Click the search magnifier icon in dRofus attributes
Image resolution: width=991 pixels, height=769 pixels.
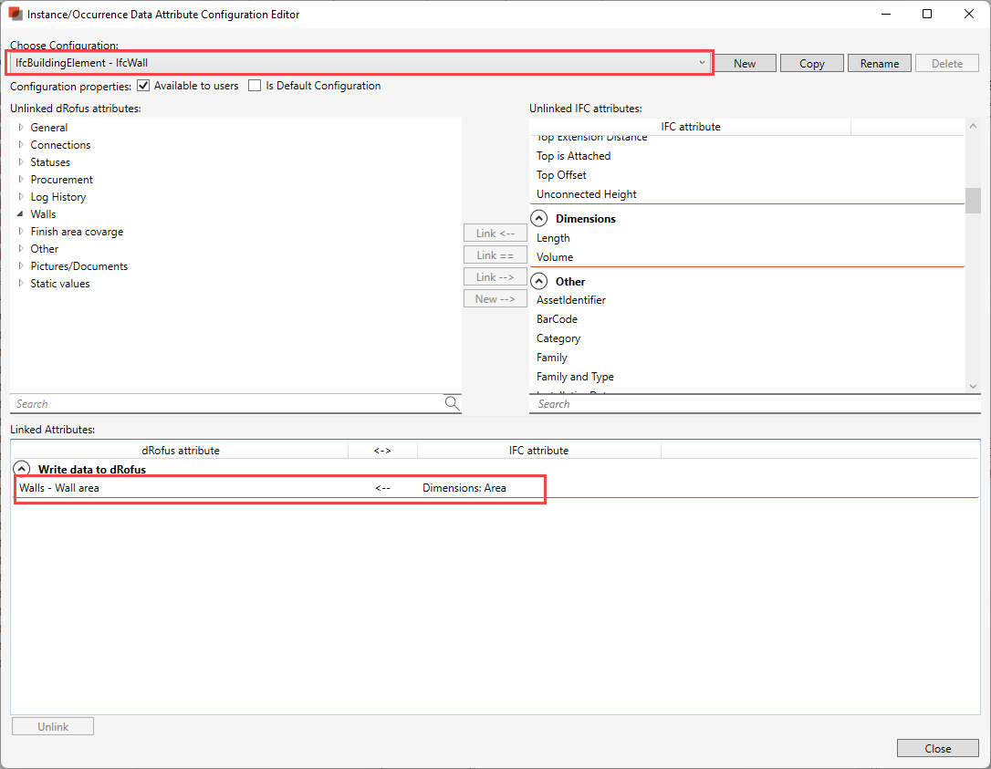[452, 403]
